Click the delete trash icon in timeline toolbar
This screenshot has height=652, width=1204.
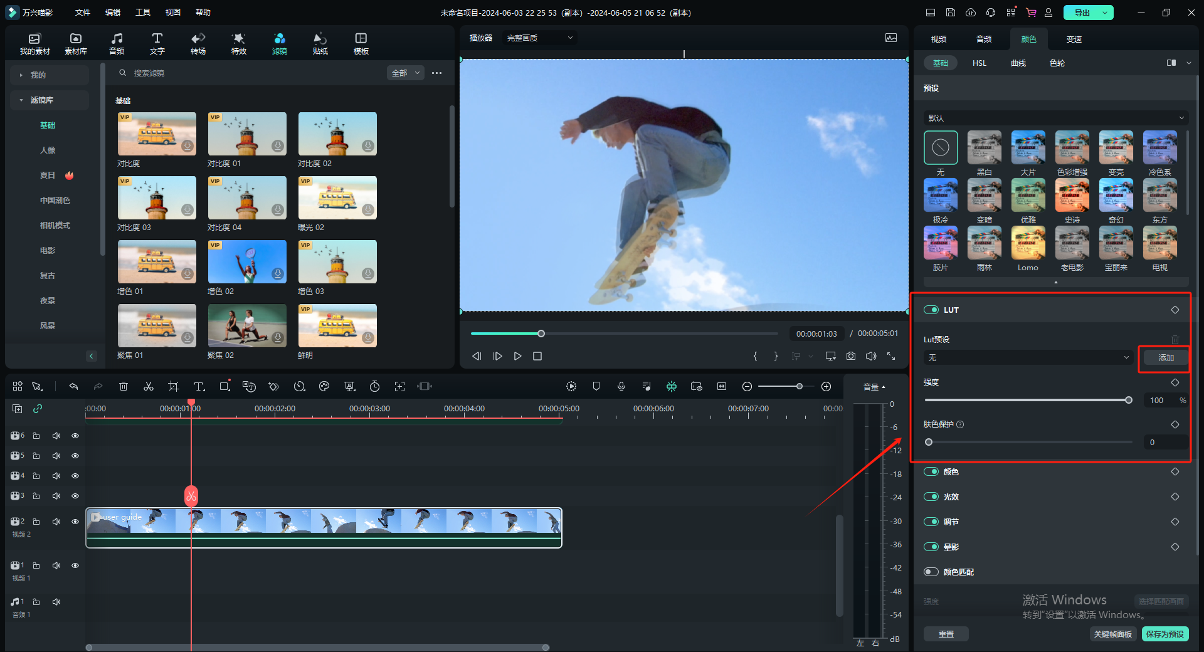(124, 387)
